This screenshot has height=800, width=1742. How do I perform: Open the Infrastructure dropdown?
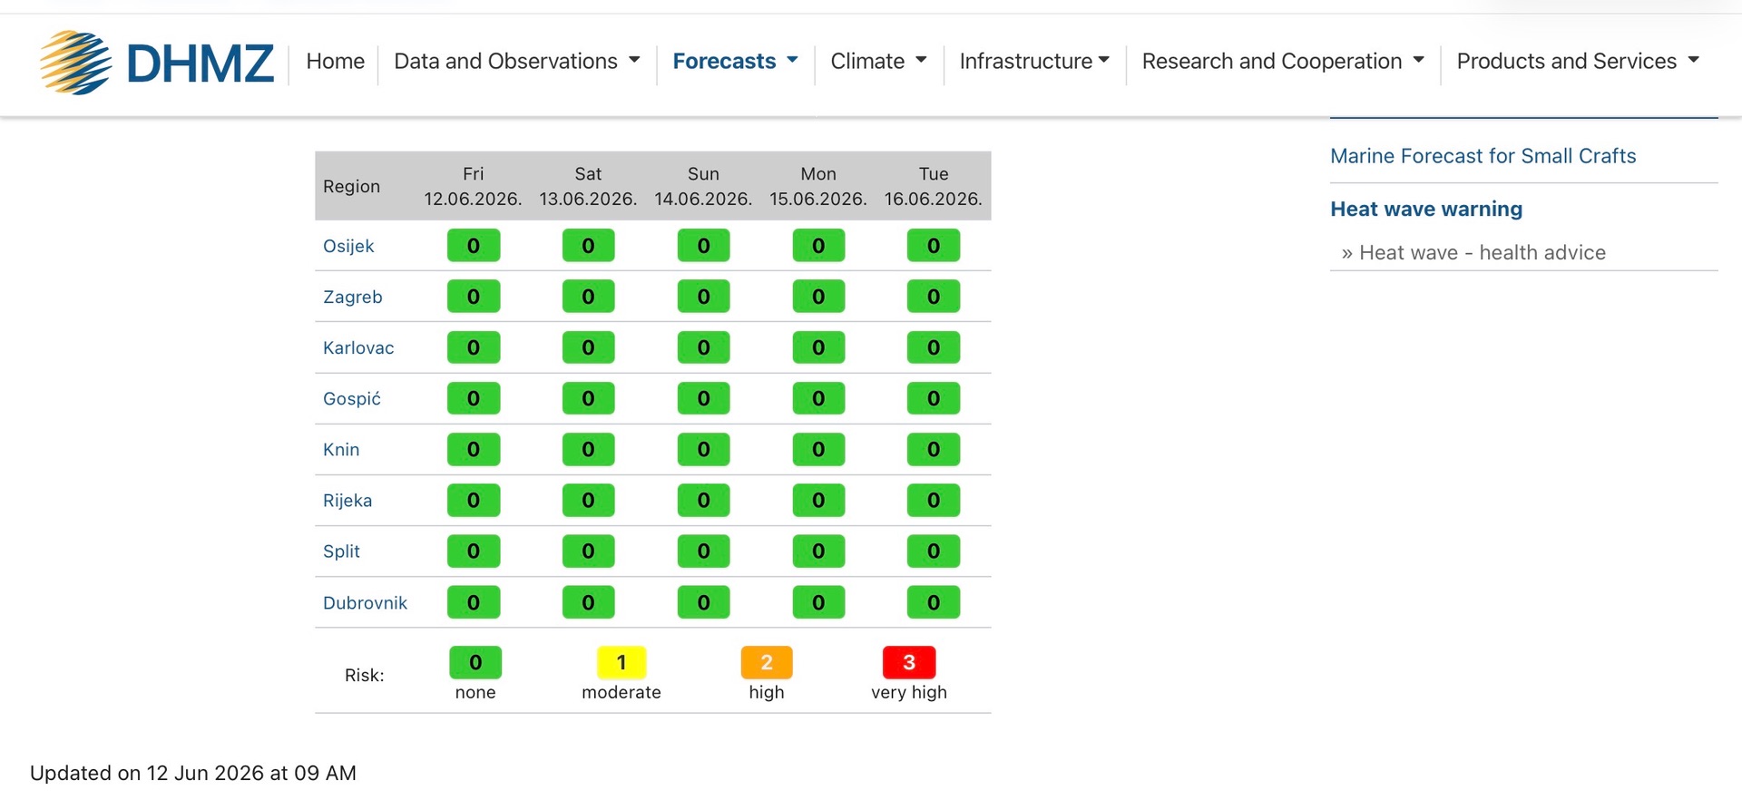pos(1034,61)
